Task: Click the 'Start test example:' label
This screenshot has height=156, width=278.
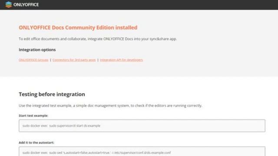Action: [33, 116]
